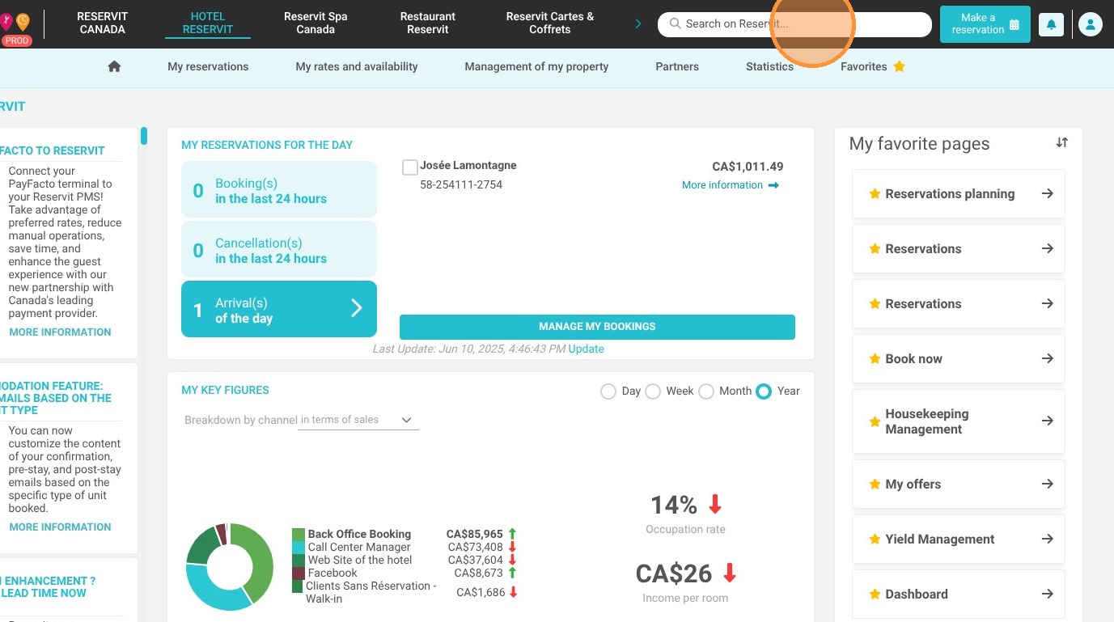Click the Update link beside Last Update
The image size is (1114, 622).
586,349
